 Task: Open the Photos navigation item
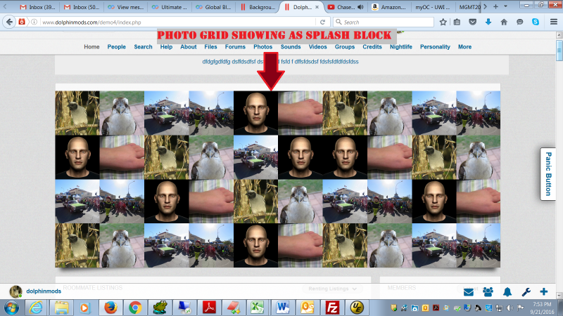pos(262,47)
